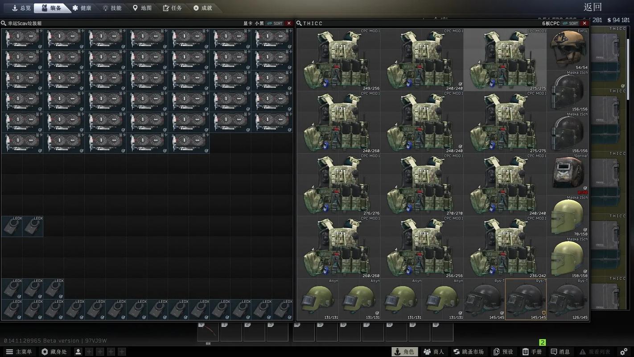Close the 幸运Scav垃圾箱 container window

click(289, 23)
